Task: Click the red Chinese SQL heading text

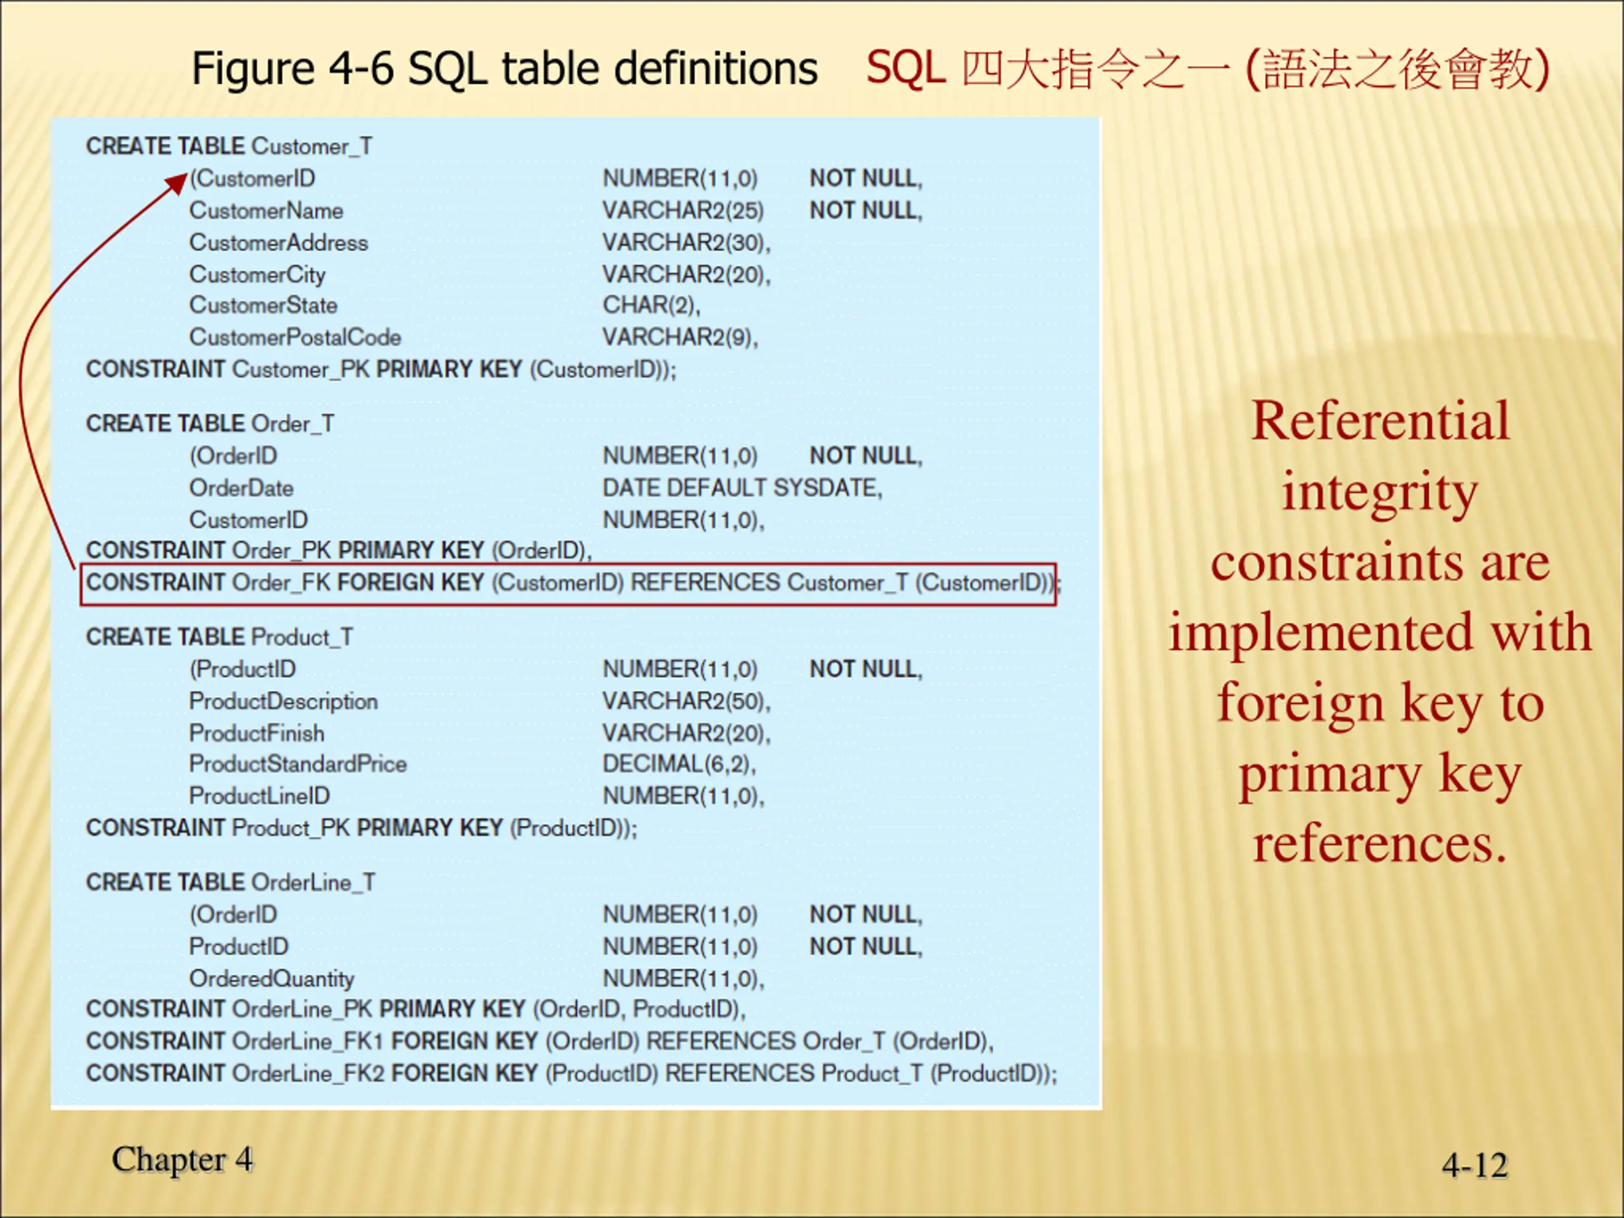Action: pos(1207,69)
